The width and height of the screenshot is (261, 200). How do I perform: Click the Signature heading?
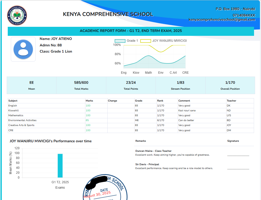[233, 141]
